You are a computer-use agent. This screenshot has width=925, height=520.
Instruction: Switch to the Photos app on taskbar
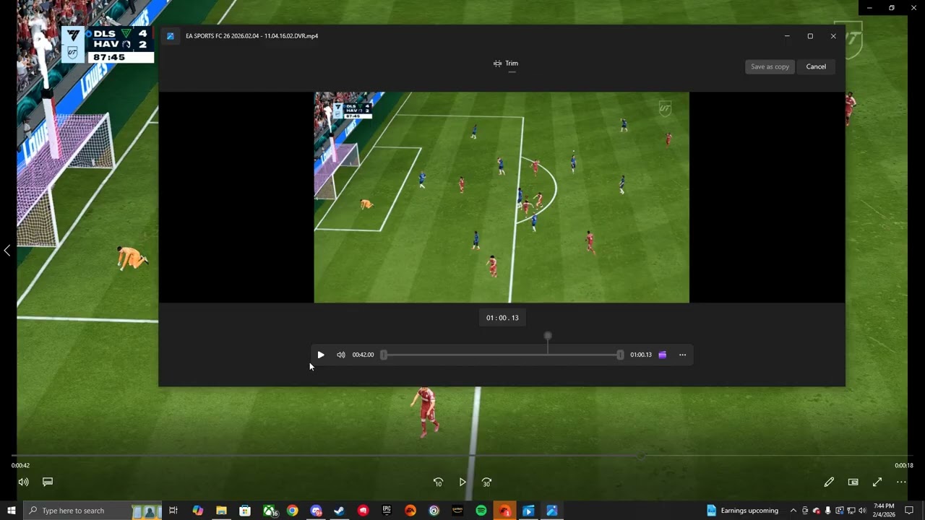pos(552,511)
